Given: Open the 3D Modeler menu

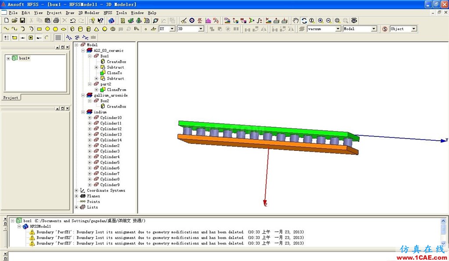Looking at the screenshot, I should 89,13.
